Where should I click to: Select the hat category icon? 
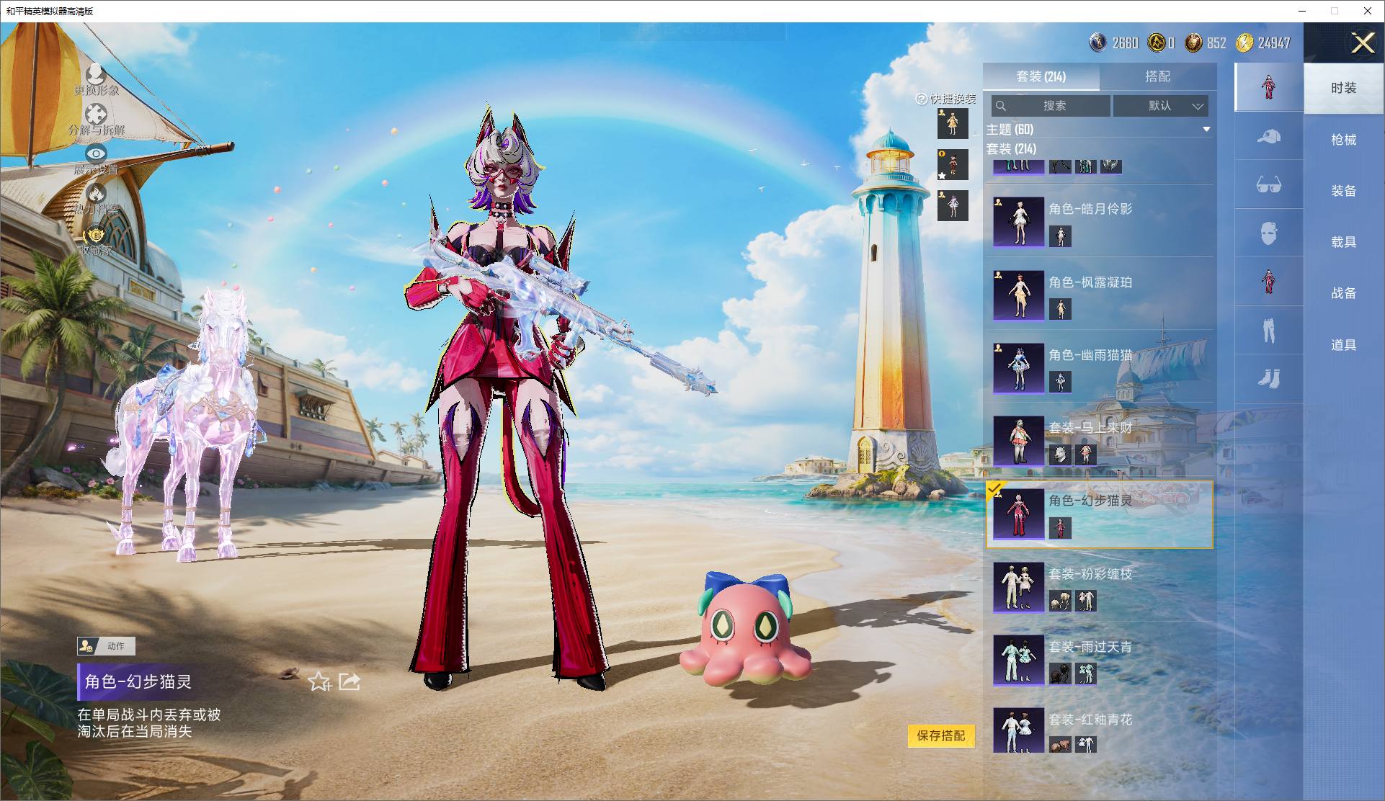point(1269,136)
